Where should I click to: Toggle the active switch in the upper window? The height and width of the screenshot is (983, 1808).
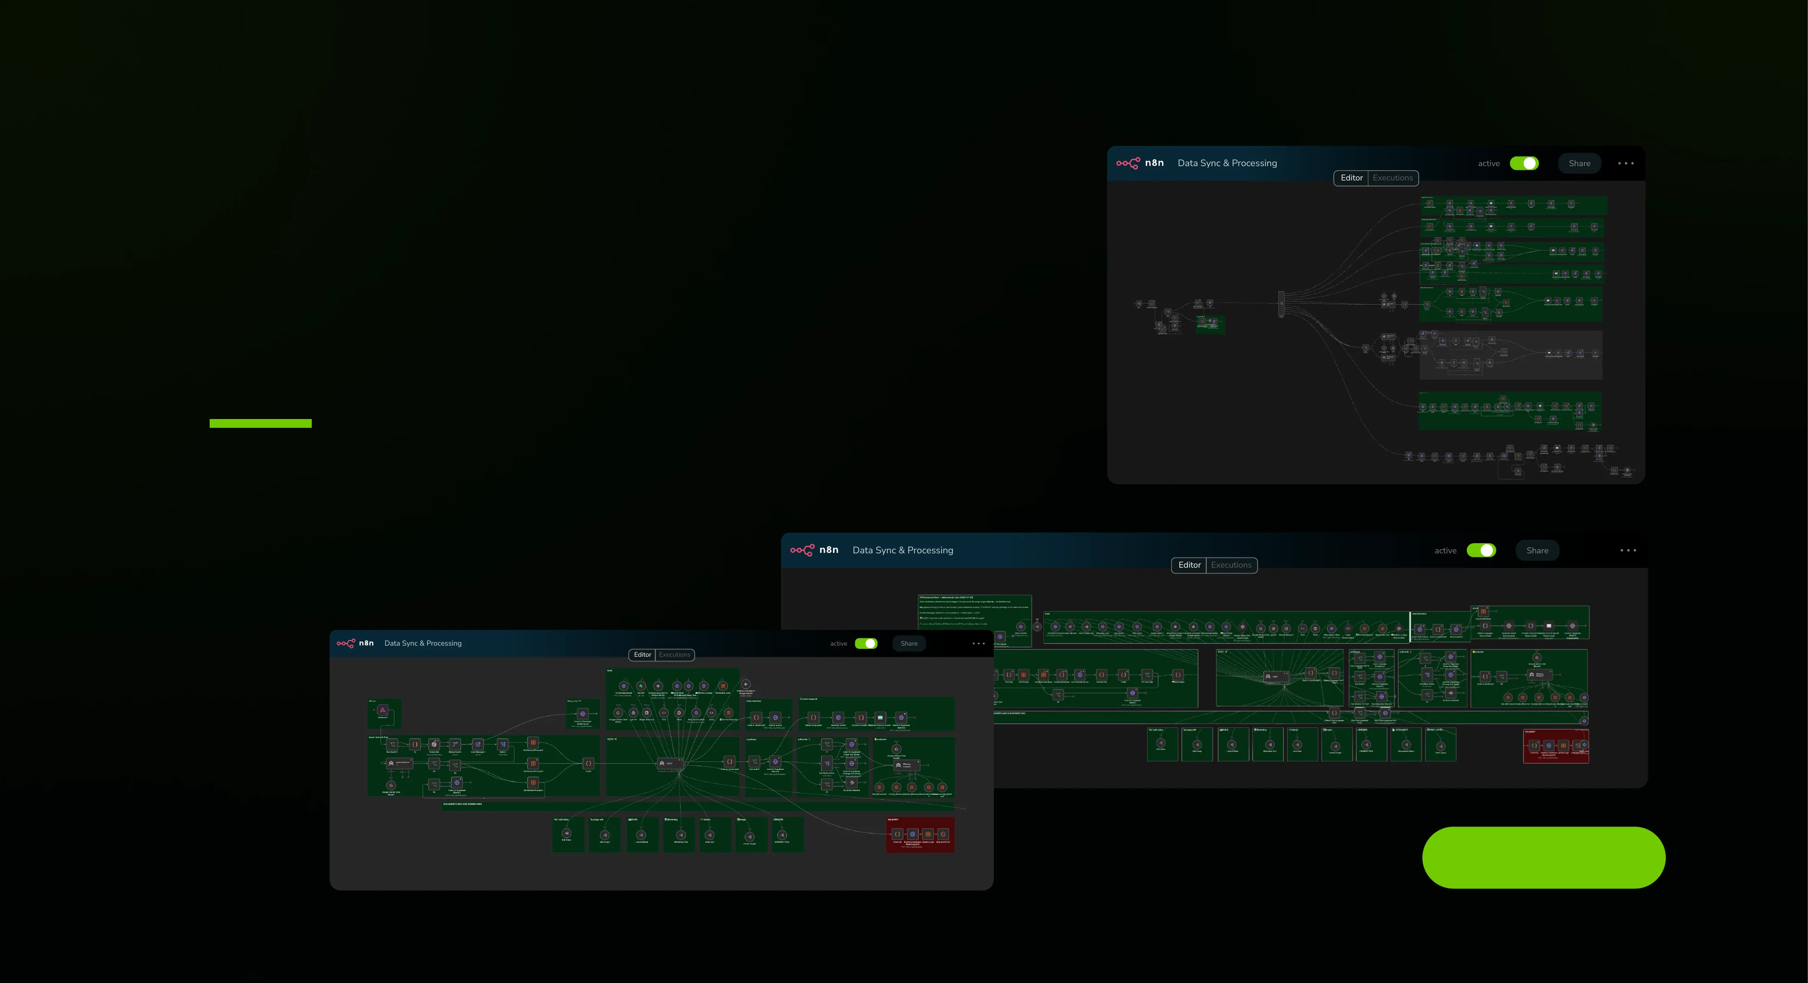click(x=1524, y=163)
